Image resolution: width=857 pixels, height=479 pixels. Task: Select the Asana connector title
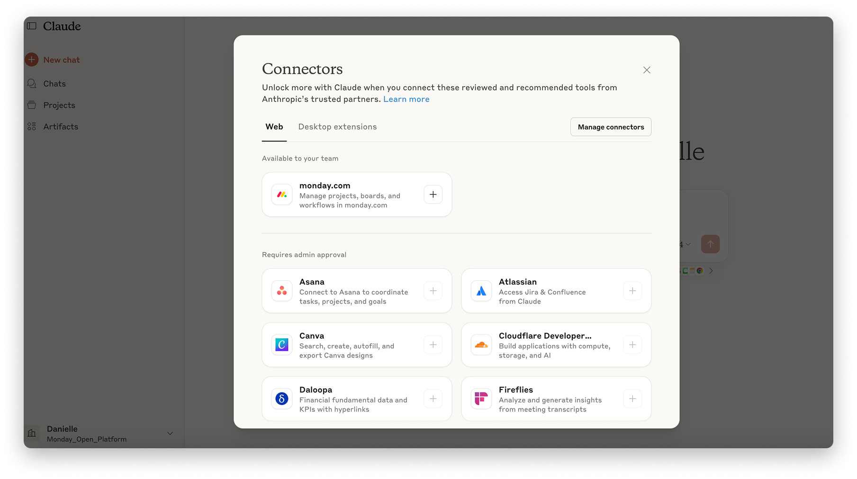click(312, 282)
